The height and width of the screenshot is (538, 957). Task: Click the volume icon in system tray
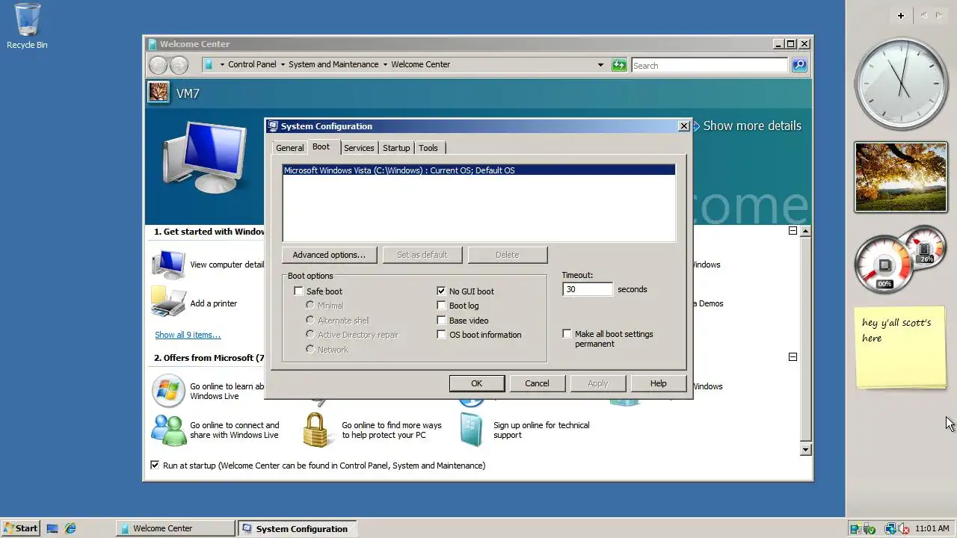tap(903, 528)
